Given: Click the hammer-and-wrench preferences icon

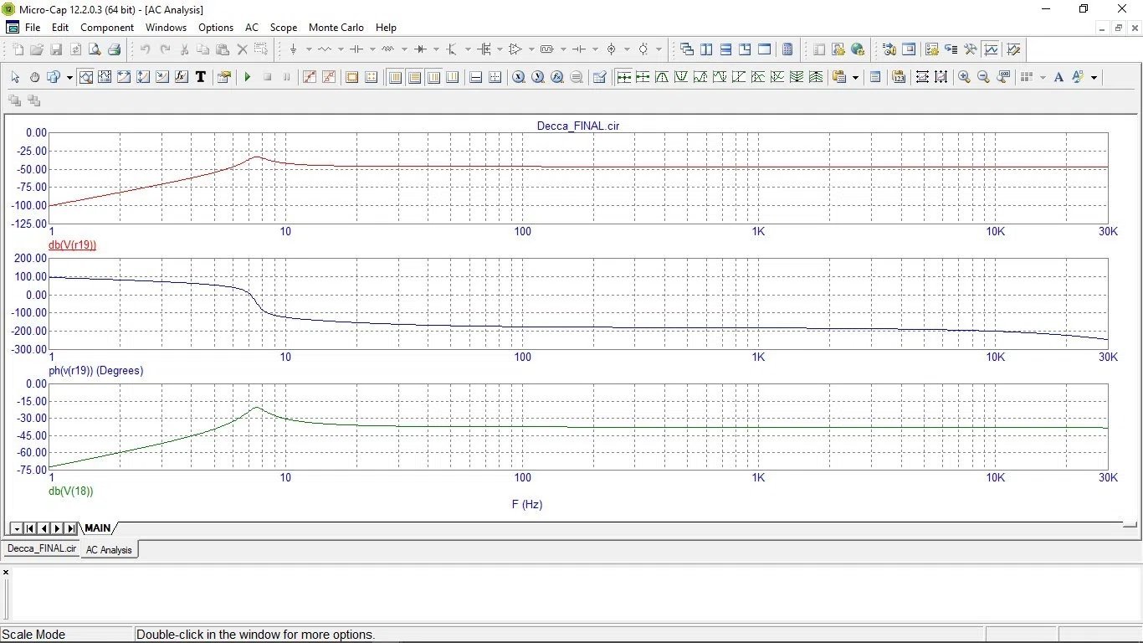Looking at the screenshot, I should coord(971,49).
